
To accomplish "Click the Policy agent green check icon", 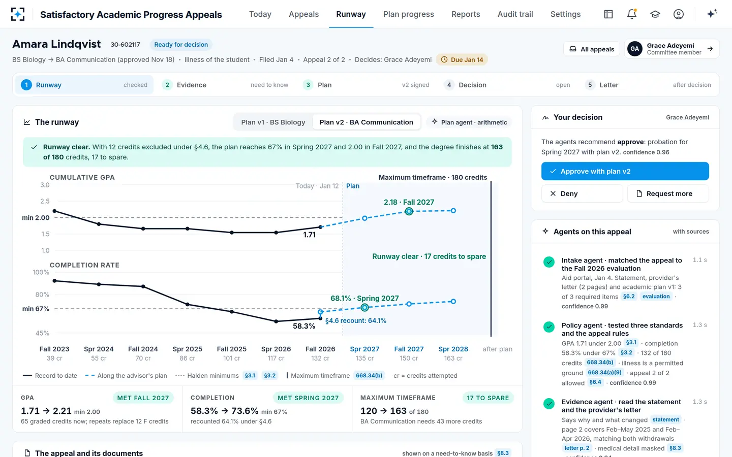I will [x=549, y=327].
